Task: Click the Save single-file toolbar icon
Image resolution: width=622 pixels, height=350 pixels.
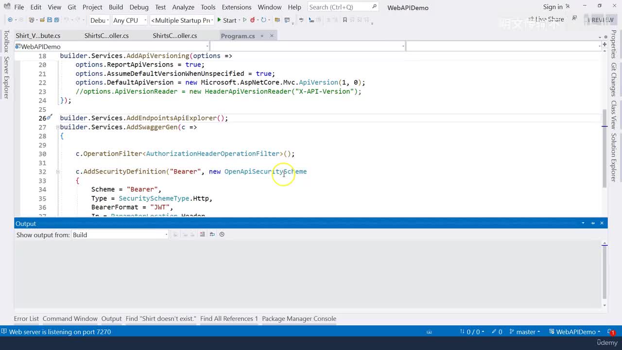Action: [50, 20]
